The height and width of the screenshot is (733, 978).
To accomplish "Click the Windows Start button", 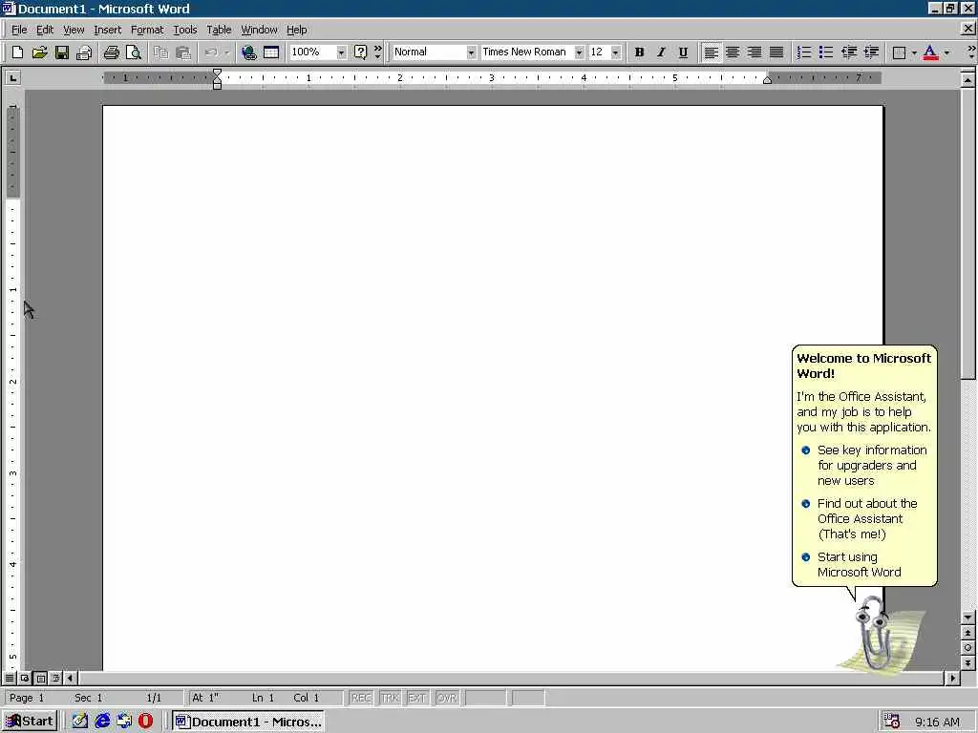I will coord(30,722).
